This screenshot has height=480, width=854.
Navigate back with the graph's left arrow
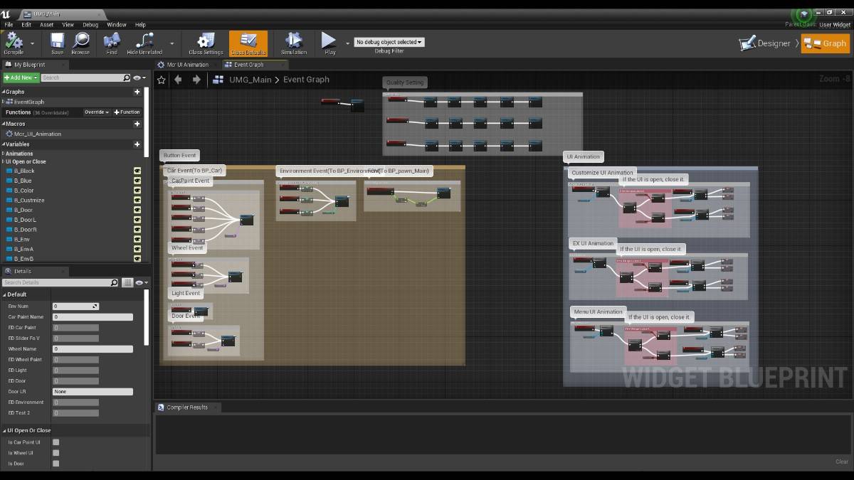click(x=178, y=80)
